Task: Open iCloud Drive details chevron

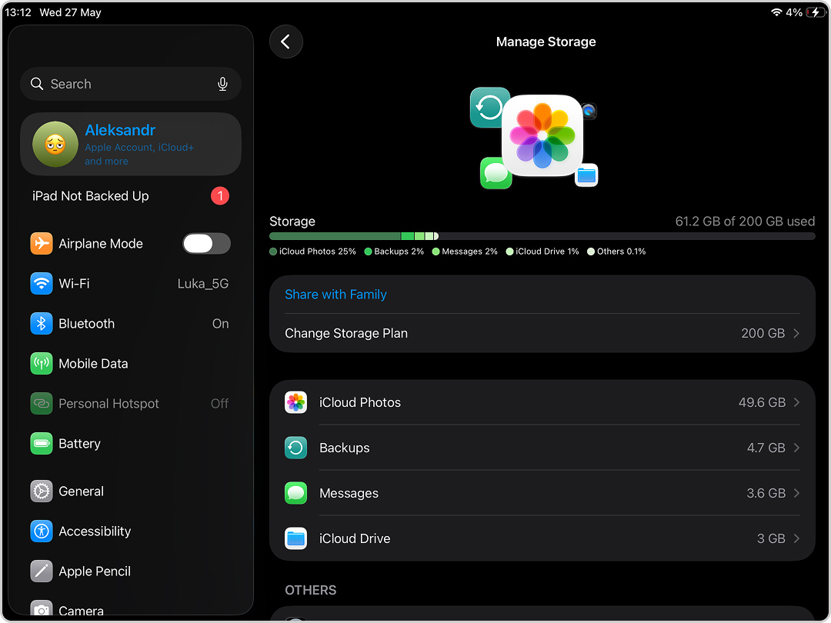Action: click(x=796, y=538)
